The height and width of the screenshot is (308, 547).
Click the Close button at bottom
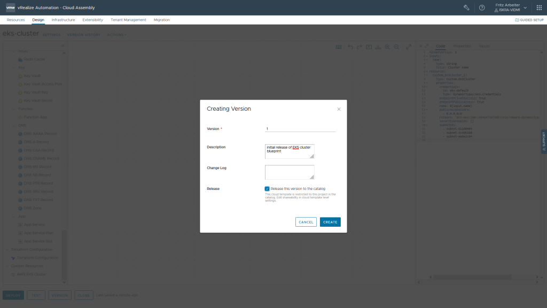point(84,295)
